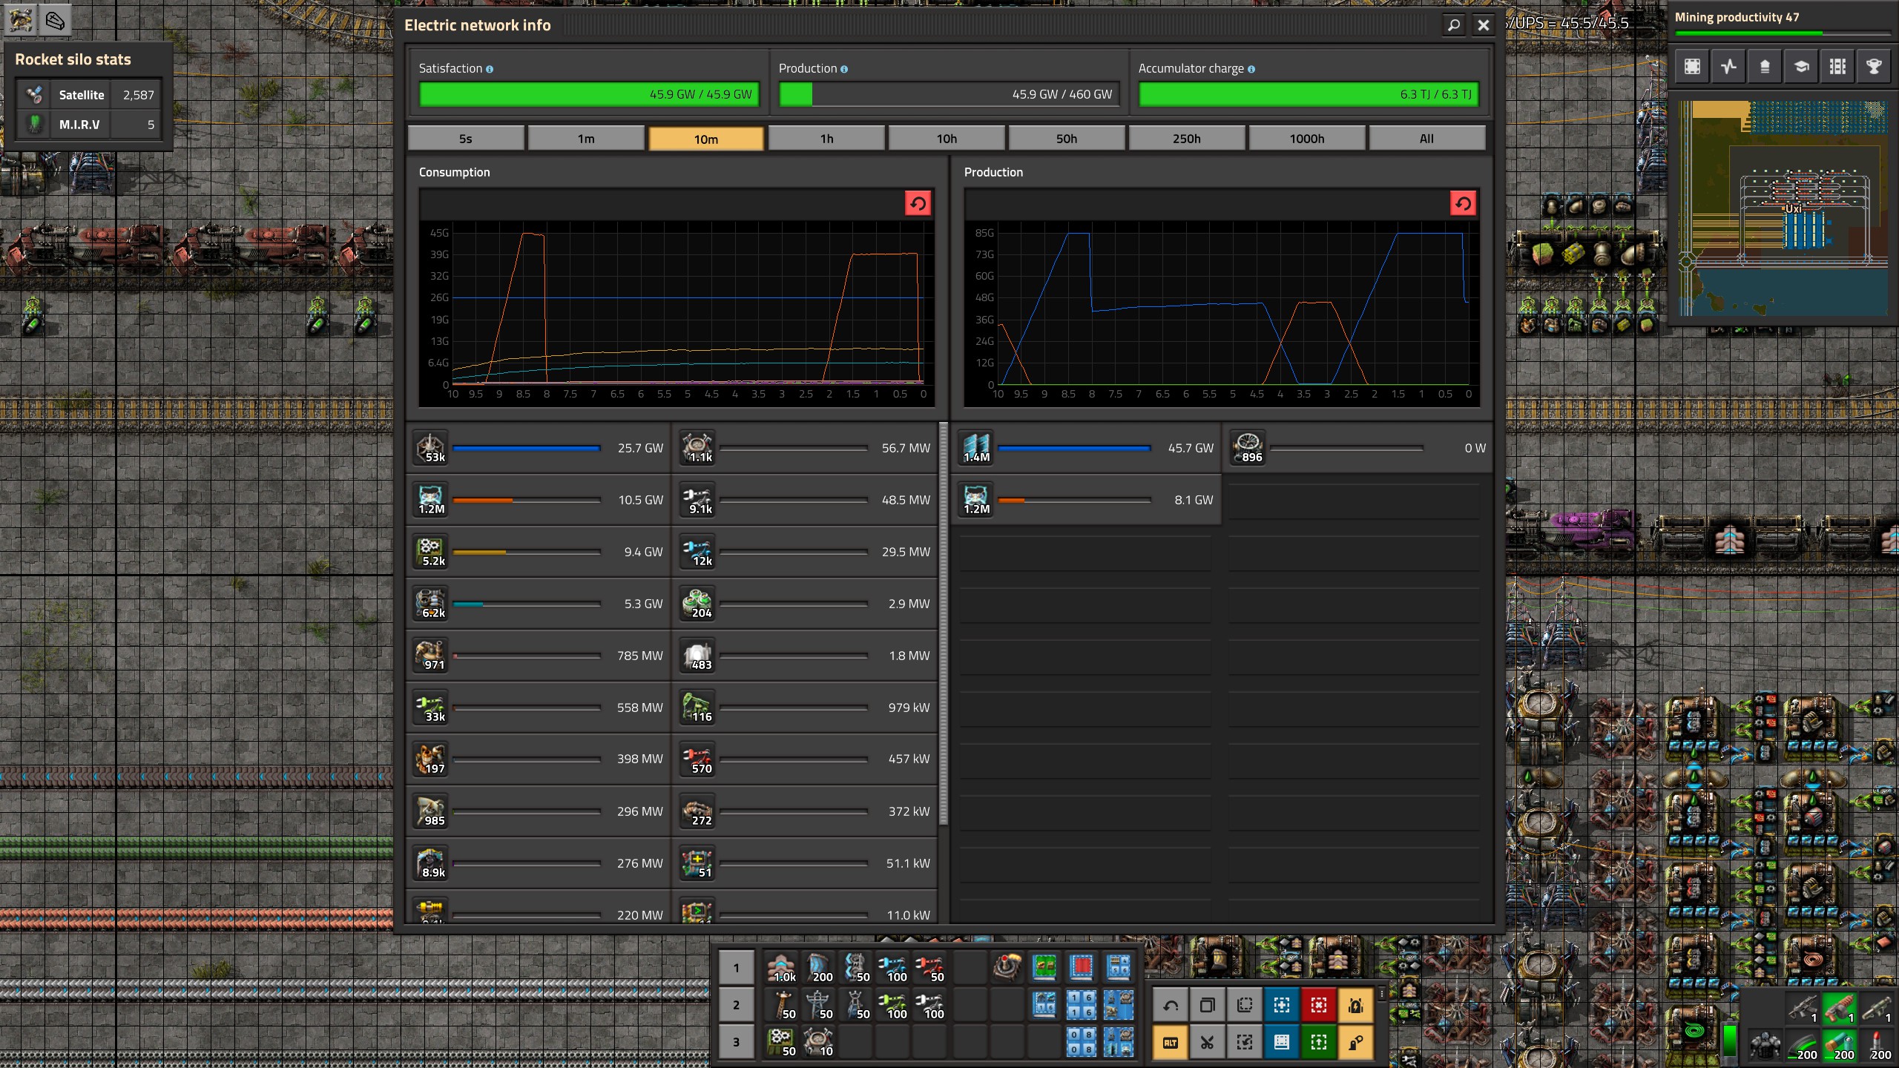Screen dimensions: 1899x1068
Task: Pick roboport 10 from quickbar
Action: (x=819, y=1042)
